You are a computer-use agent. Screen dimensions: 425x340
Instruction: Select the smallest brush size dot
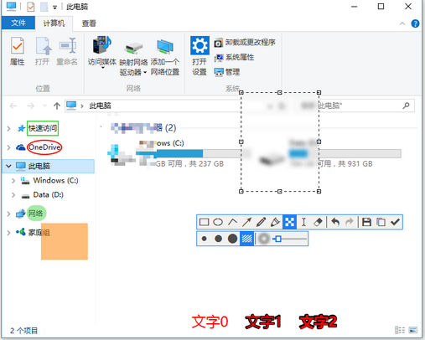pos(204,239)
